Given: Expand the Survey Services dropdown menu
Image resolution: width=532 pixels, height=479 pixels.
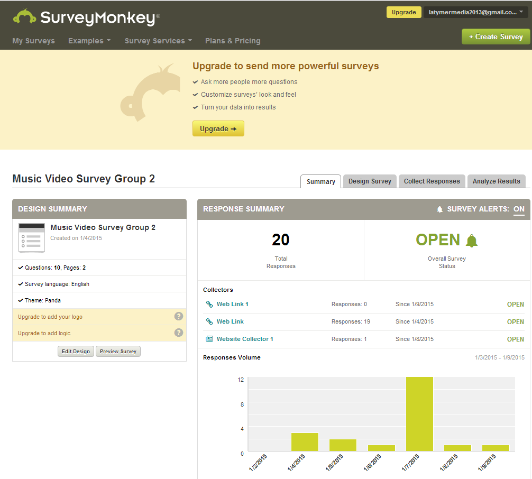Looking at the screenshot, I should point(158,41).
